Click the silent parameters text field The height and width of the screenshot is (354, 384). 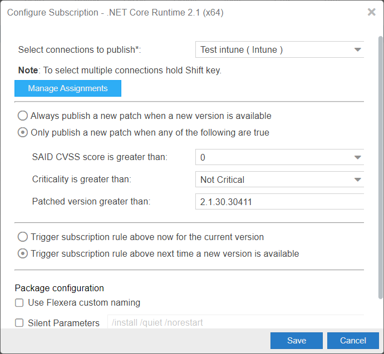234,322
